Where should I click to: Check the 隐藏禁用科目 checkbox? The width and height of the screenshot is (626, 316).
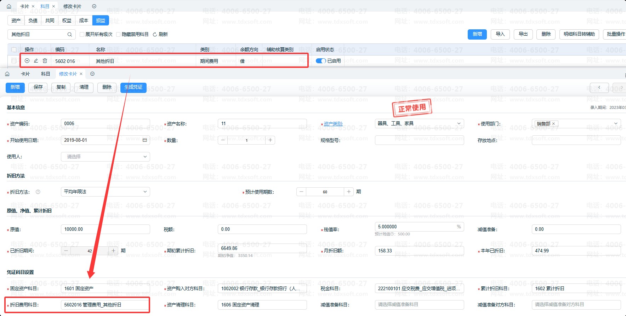[118, 35]
